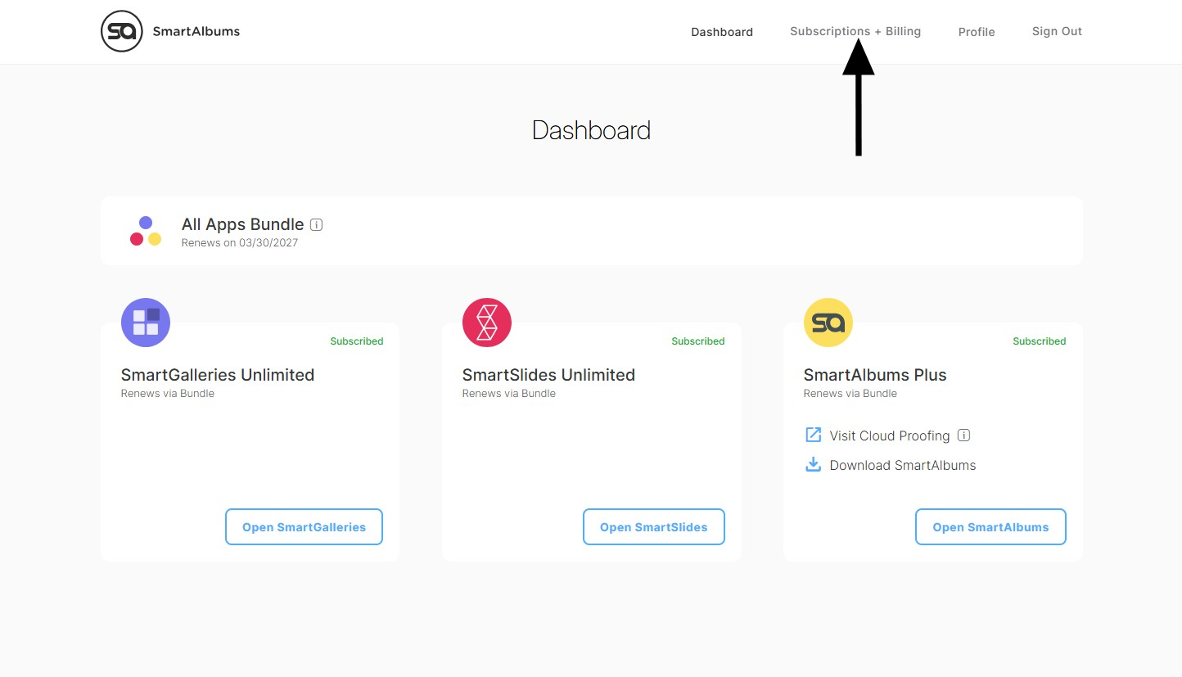Click the All Apps Bundle colored dots icon
The width and height of the screenshot is (1182, 677).
click(146, 231)
